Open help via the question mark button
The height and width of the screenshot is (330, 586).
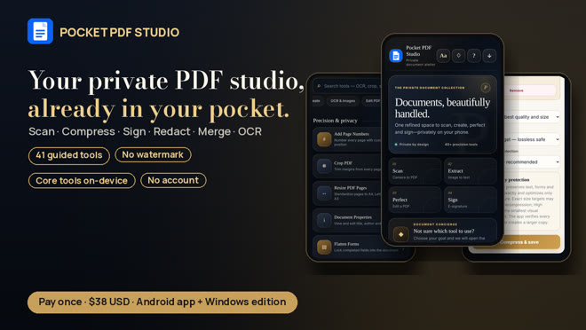pos(474,56)
